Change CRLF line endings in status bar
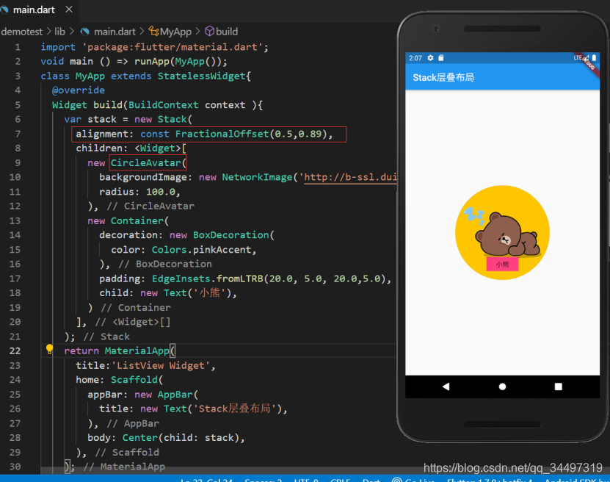This screenshot has height=482, width=610. point(340,480)
